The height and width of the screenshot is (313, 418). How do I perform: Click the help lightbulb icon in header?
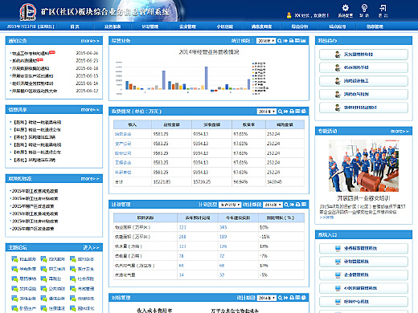click(x=364, y=8)
